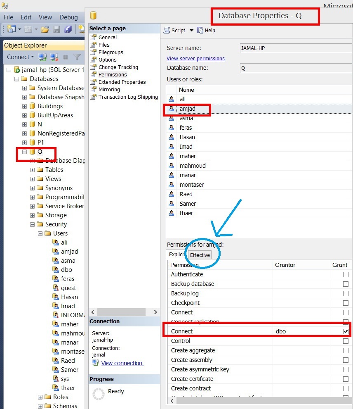Select the General page icon
The width and height of the screenshot is (353, 409).
(93, 37)
